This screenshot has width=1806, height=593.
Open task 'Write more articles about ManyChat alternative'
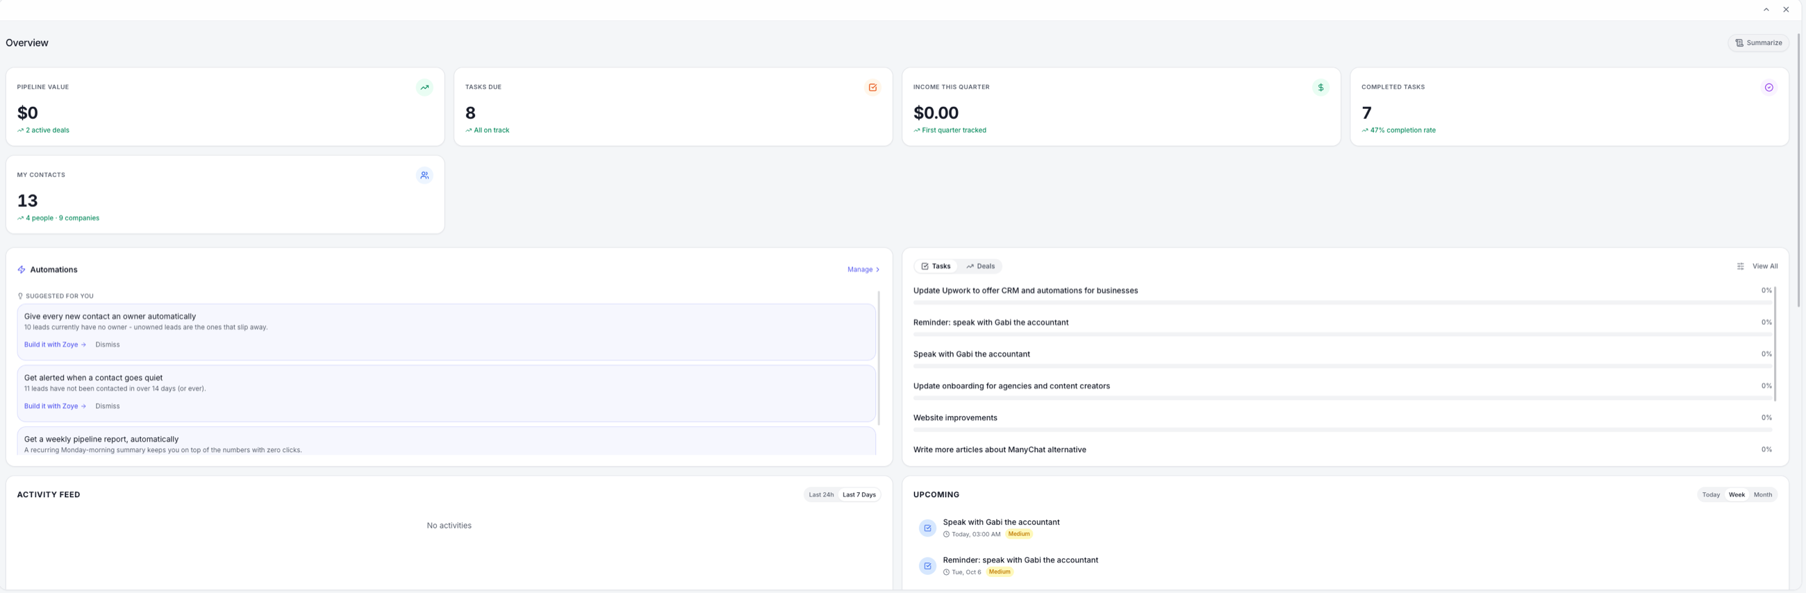point(999,450)
